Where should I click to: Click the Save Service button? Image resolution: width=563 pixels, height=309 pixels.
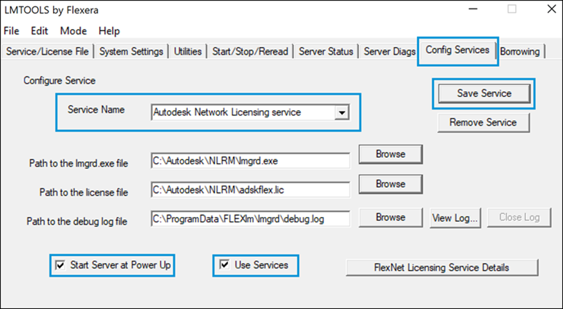[x=484, y=94]
